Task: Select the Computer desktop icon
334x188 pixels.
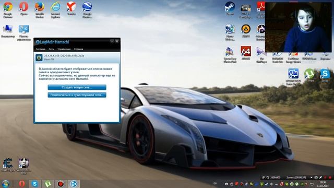Action: point(8,31)
